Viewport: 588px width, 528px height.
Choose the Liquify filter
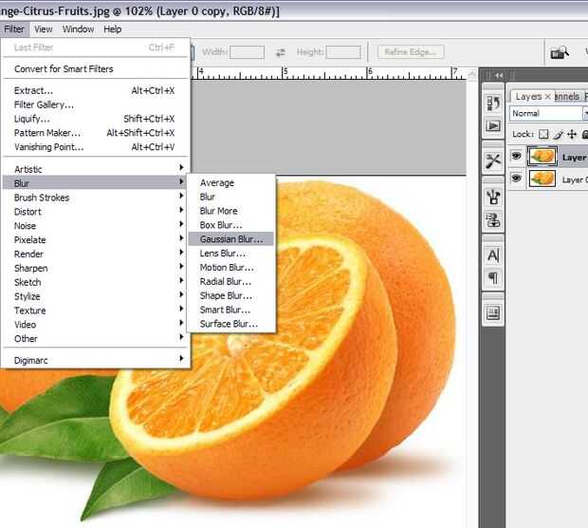click(x=96, y=119)
